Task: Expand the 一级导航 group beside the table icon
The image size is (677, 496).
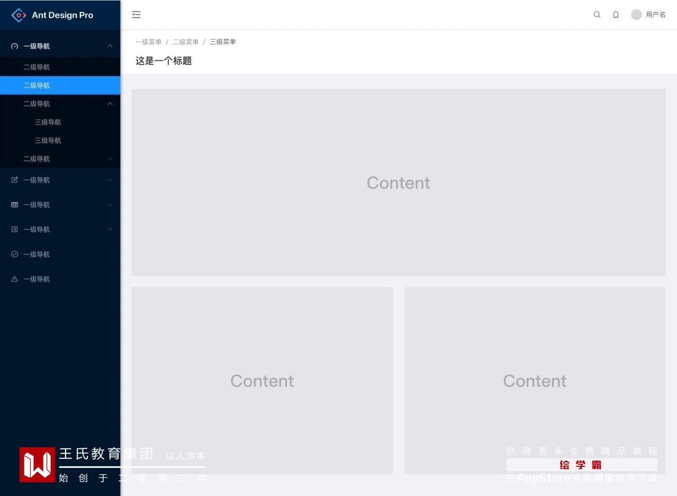Action: click(60, 205)
